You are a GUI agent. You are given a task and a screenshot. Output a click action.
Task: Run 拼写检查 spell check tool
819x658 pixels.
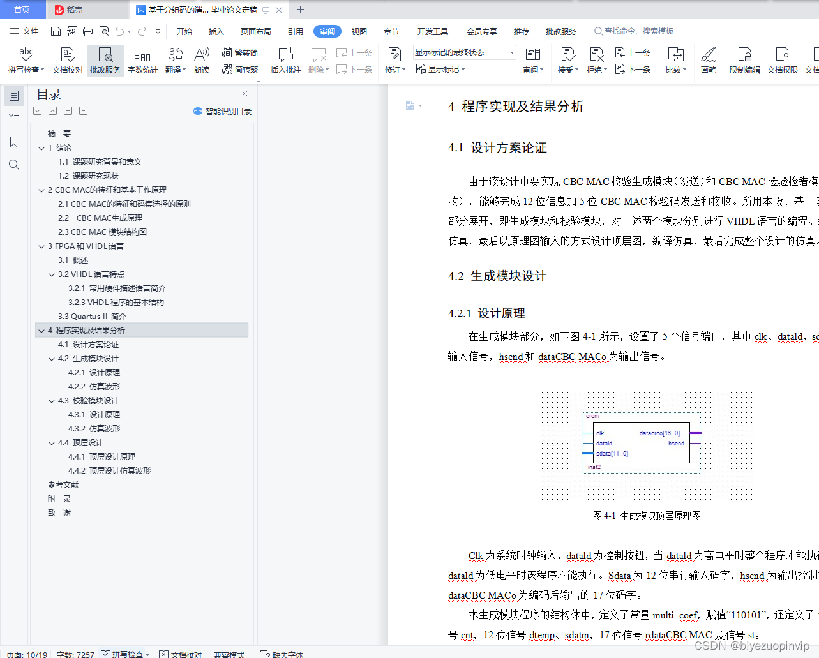coord(26,61)
